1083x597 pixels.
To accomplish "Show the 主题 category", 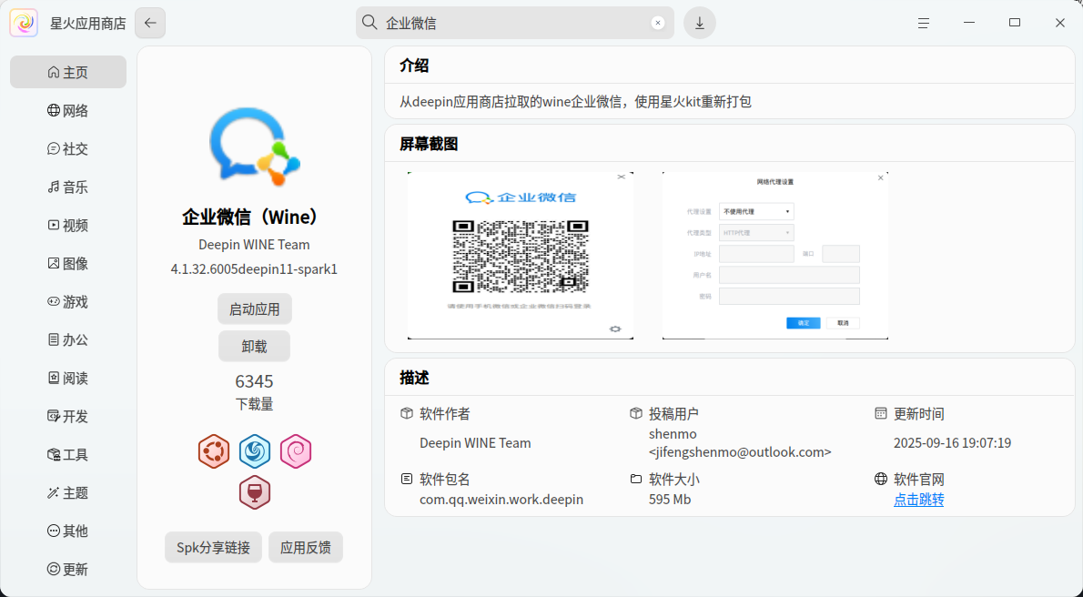I will click(67, 492).
